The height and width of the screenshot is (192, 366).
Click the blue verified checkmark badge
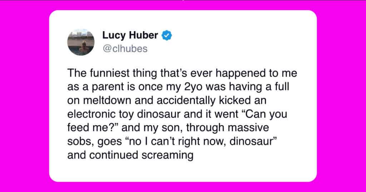(x=167, y=35)
